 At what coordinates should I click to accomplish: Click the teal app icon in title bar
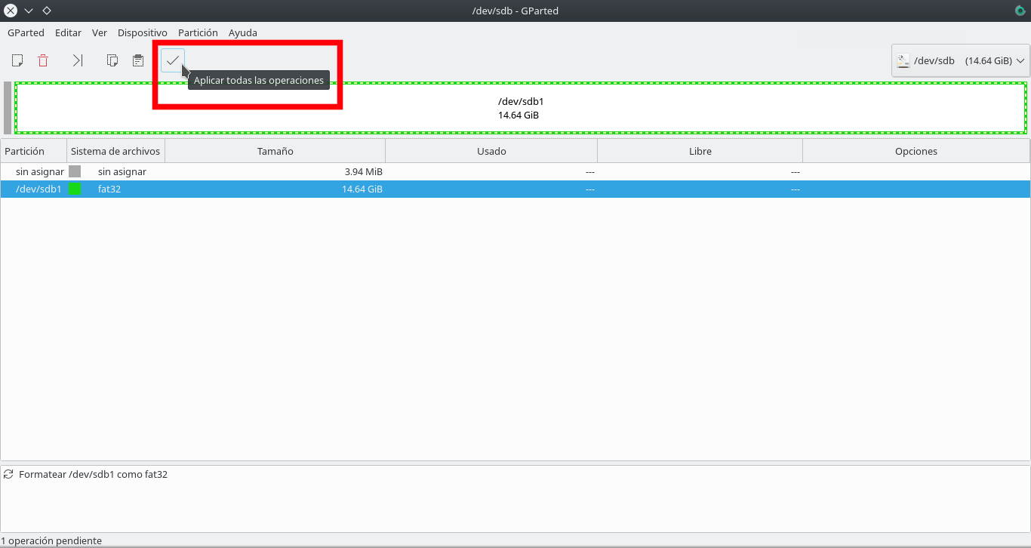1020,11
